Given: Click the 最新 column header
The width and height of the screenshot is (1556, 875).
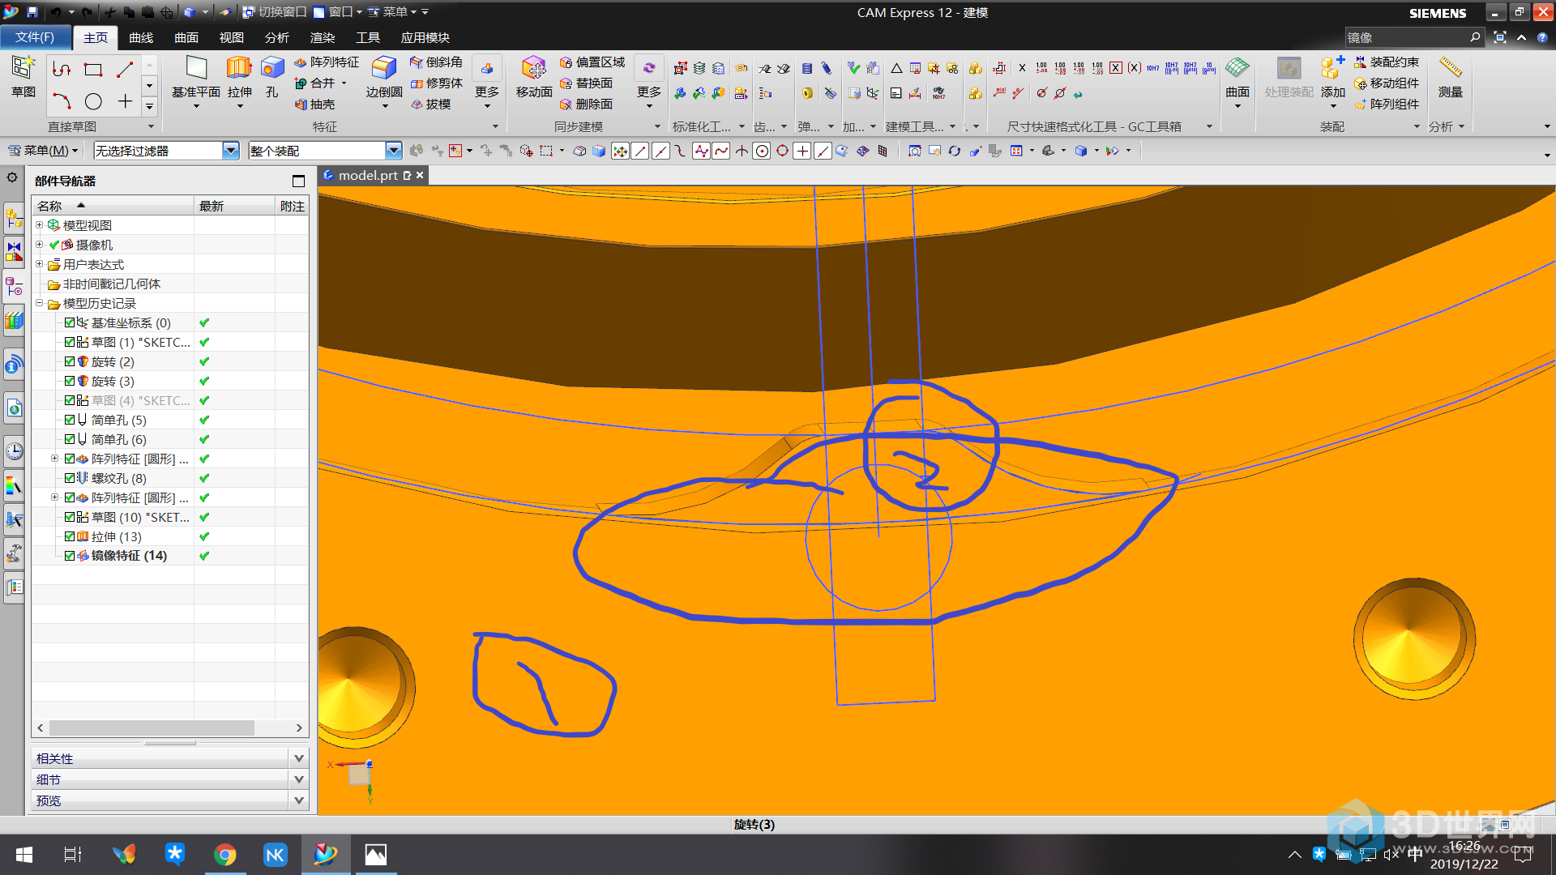Looking at the screenshot, I should tap(234, 206).
